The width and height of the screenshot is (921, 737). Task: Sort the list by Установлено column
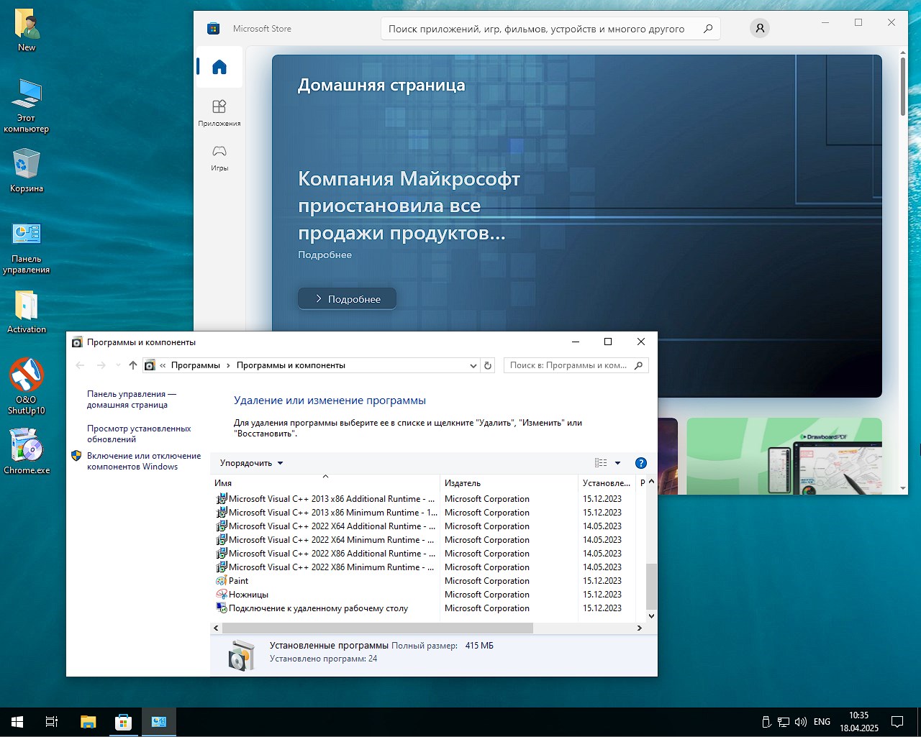click(x=607, y=483)
